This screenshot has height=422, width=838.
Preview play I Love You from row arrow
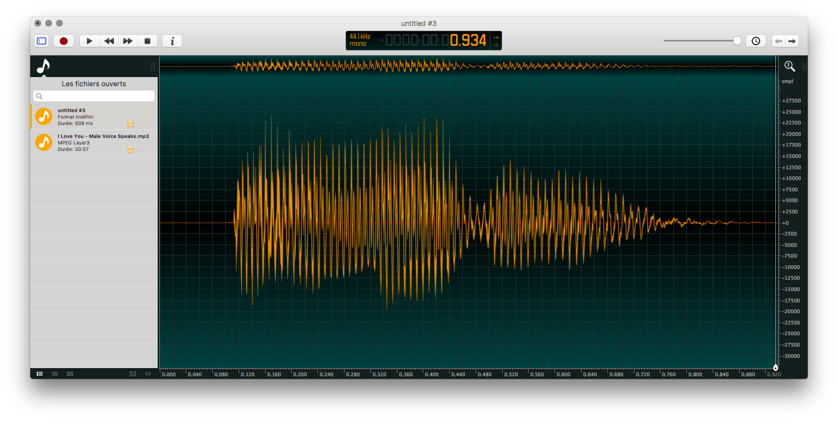151,149
